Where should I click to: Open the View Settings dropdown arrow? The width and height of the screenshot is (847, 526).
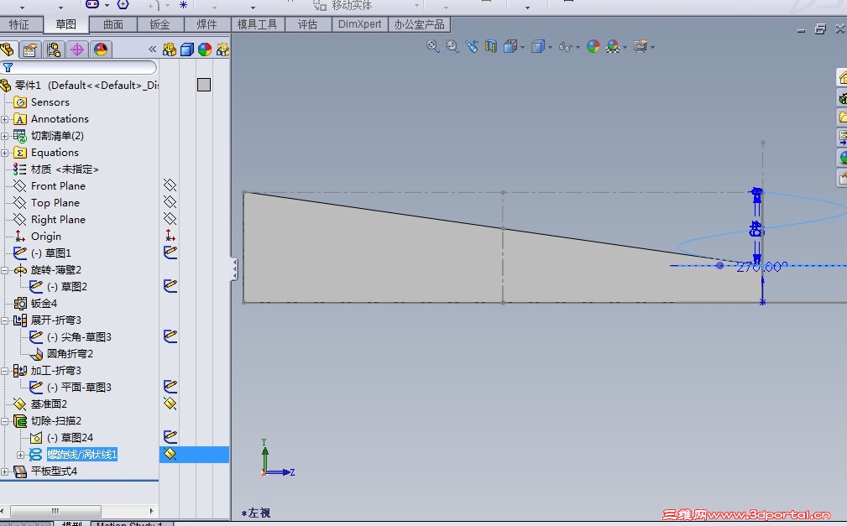pos(652,48)
